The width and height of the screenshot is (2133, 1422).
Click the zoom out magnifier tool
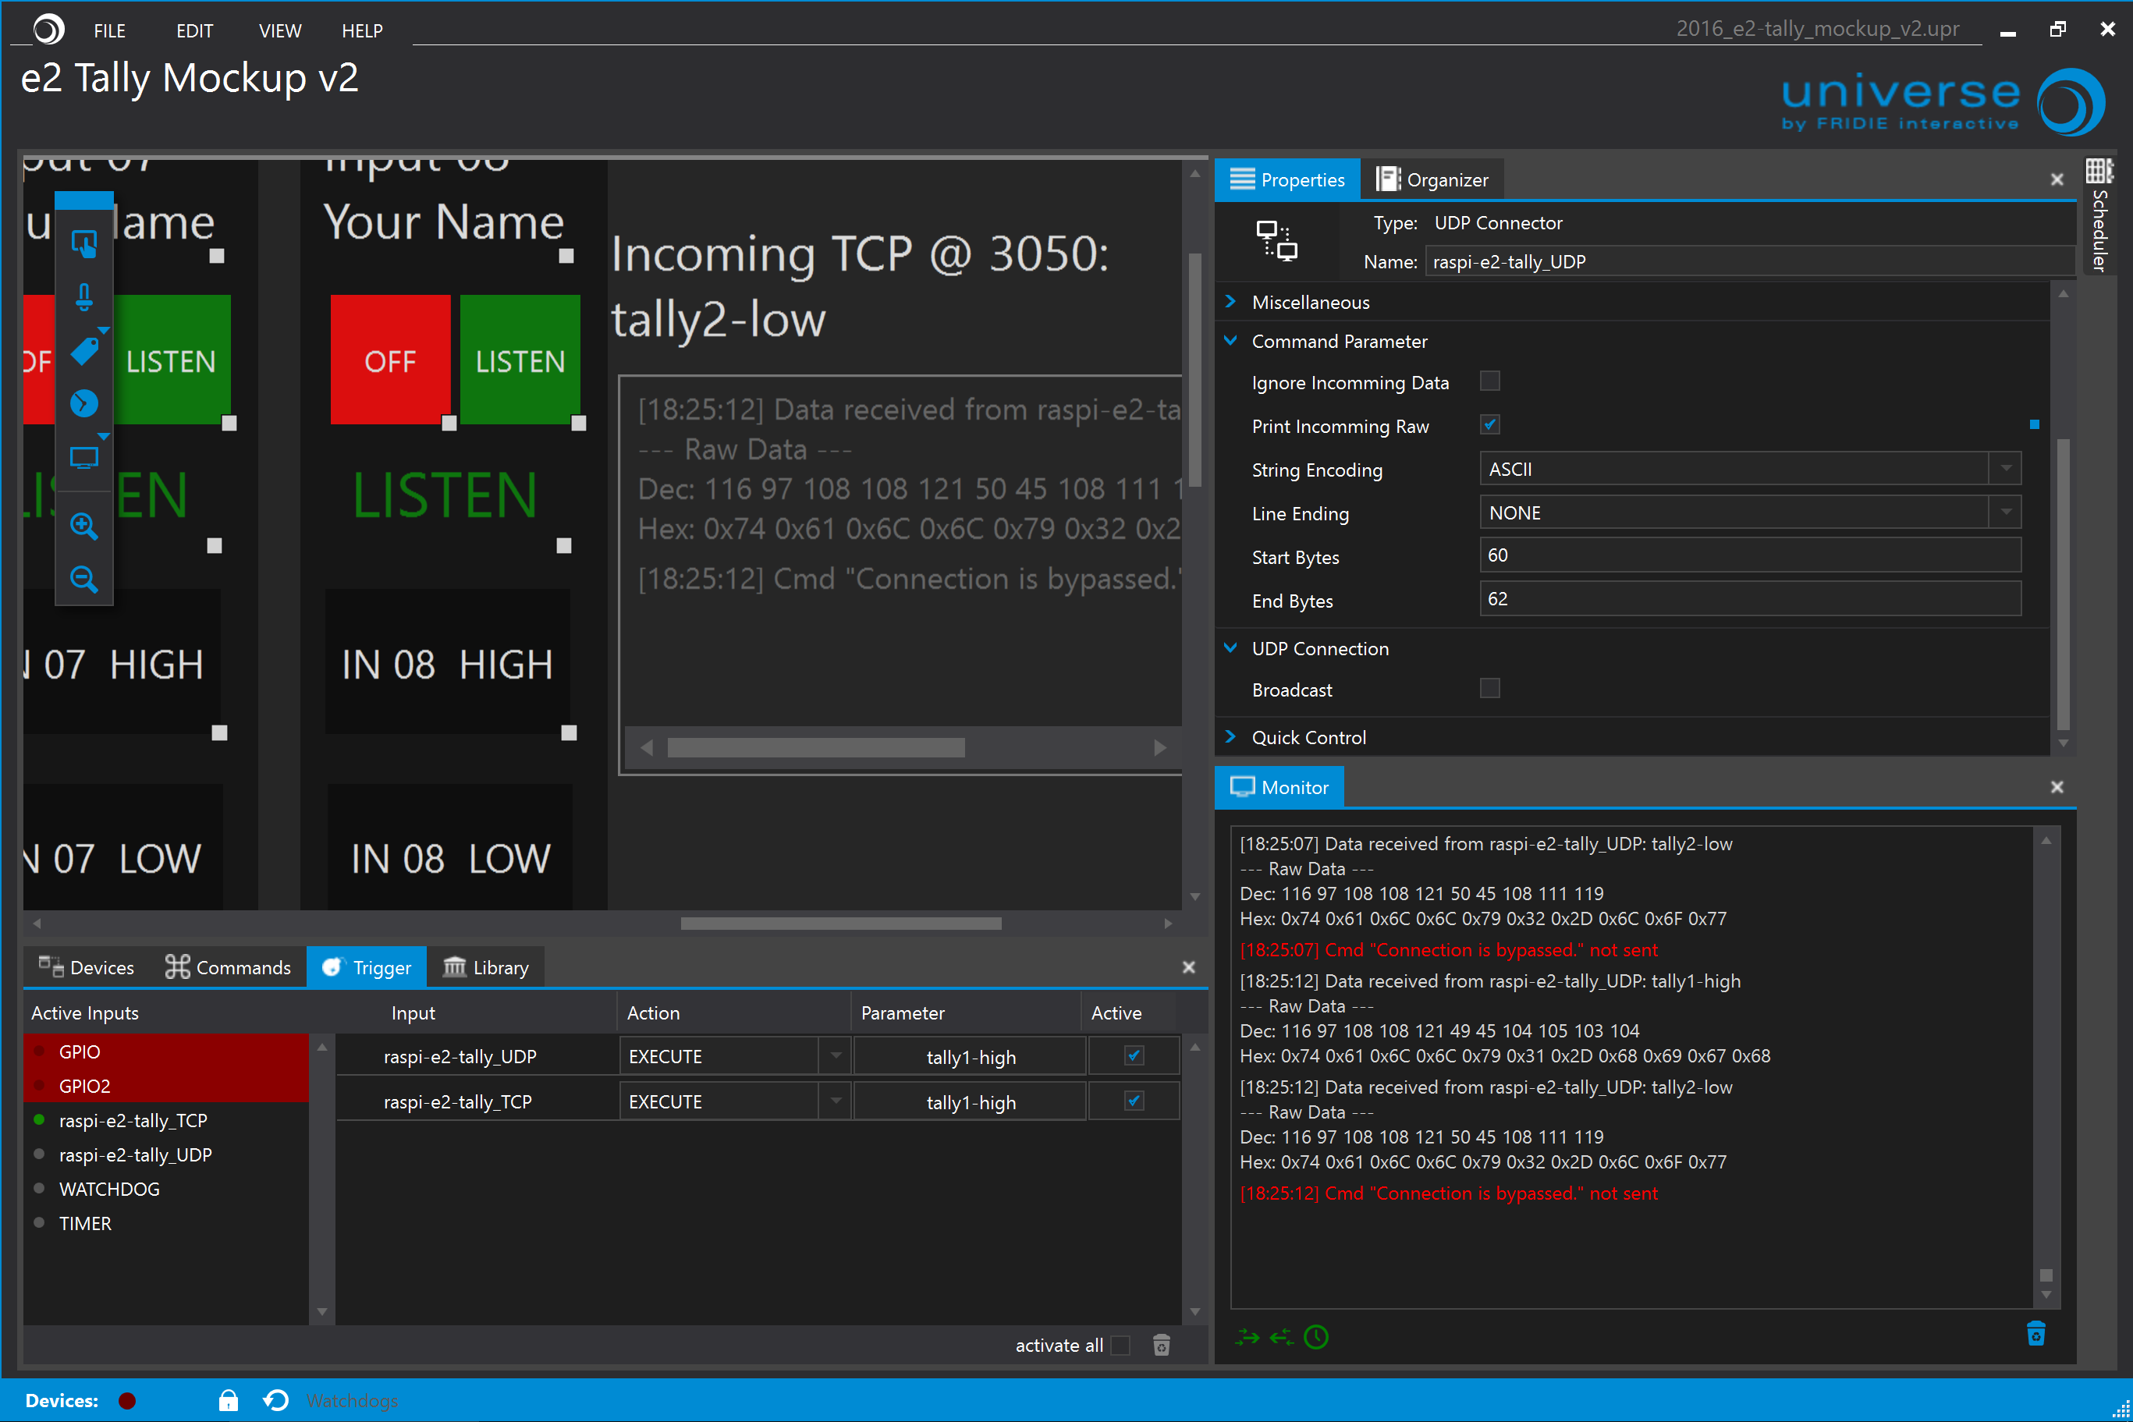click(83, 579)
